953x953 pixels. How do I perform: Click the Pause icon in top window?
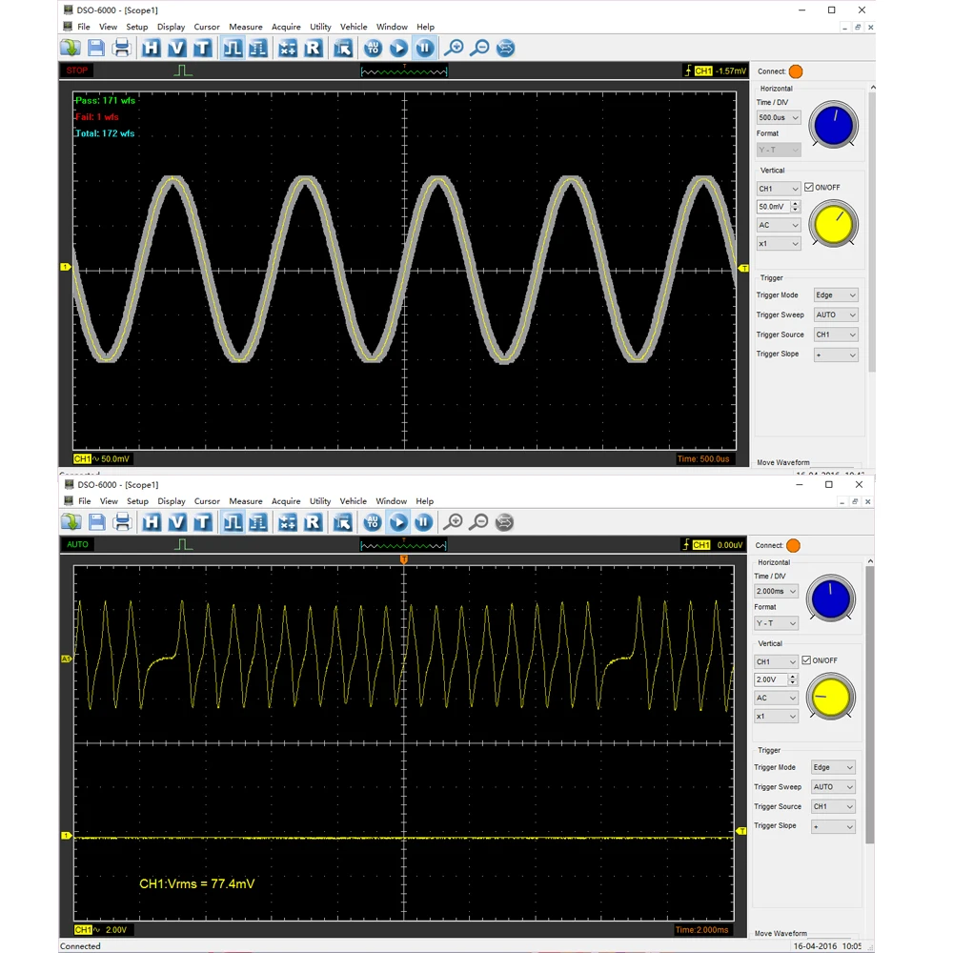pyautogui.click(x=425, y=48)
